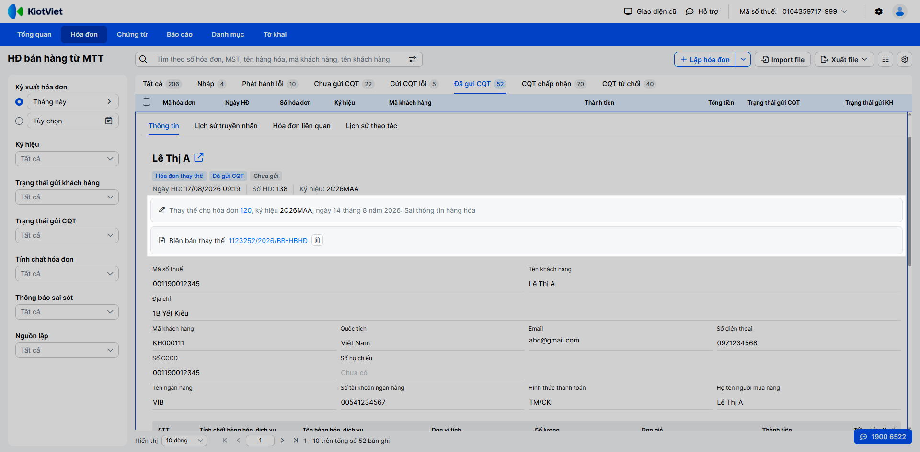Open Thông báo sai sót dropdown

[67, 312]
